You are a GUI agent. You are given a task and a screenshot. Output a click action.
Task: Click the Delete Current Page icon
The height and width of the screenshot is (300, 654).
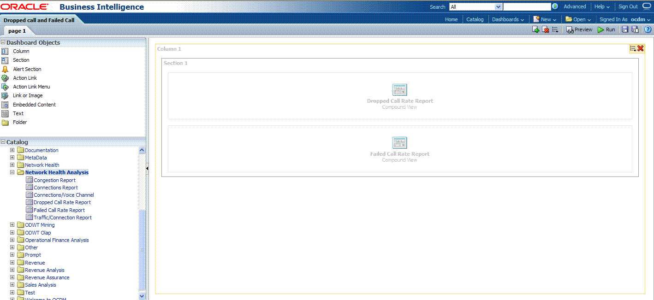(545, 29)
